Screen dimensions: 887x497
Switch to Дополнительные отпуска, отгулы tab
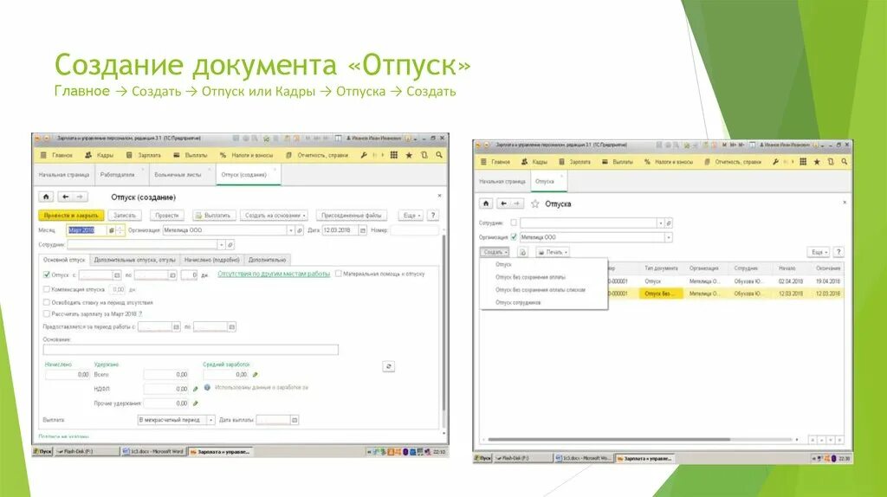pos(134,260)
